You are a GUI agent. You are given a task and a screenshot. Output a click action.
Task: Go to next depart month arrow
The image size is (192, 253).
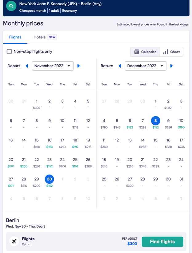tap(78, 66)
